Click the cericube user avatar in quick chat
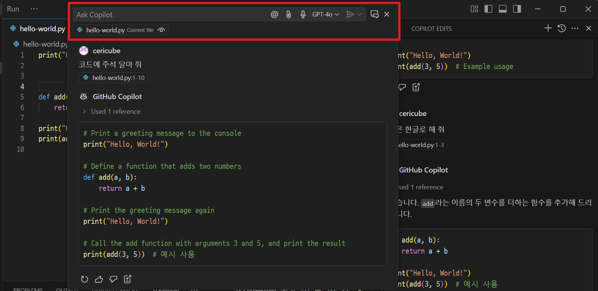Viewport: 598px width, 291px height. [x=84, y=51]
